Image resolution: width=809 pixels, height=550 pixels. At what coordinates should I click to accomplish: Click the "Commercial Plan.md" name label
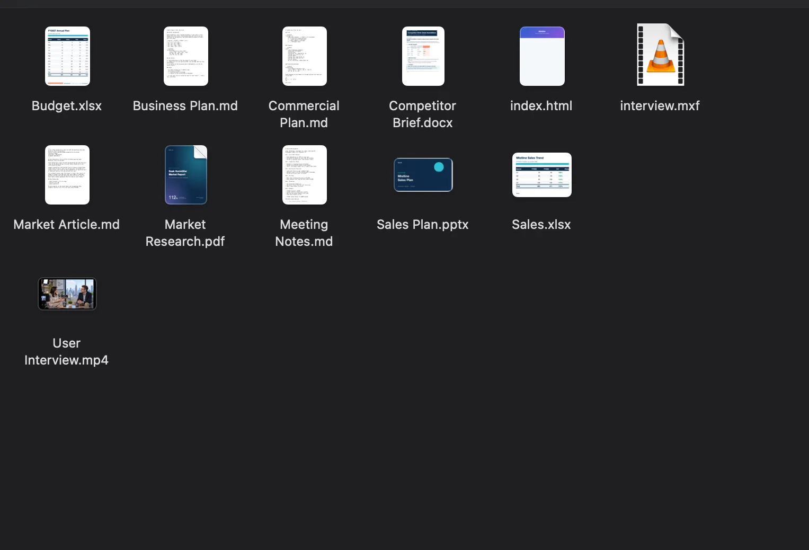pyautogui.click(x=304, y=114)
